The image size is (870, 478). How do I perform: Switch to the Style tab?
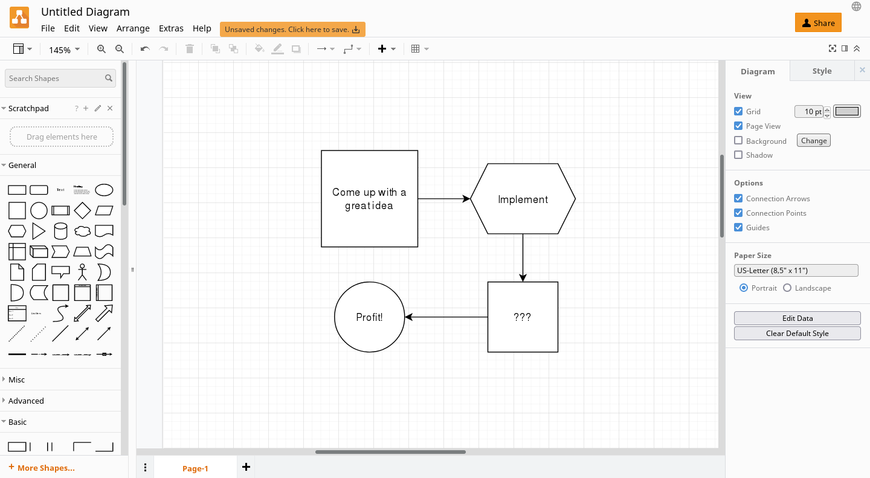(822, 71)
